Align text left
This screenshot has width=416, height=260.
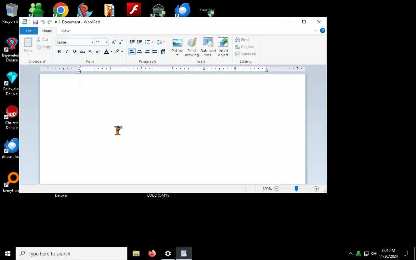click(132, 52)
